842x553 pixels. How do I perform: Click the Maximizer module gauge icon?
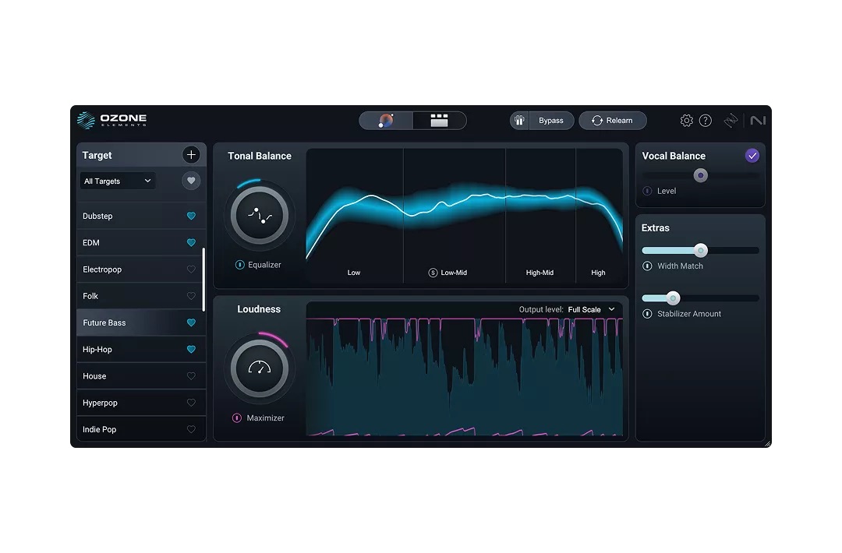(259, 368)
